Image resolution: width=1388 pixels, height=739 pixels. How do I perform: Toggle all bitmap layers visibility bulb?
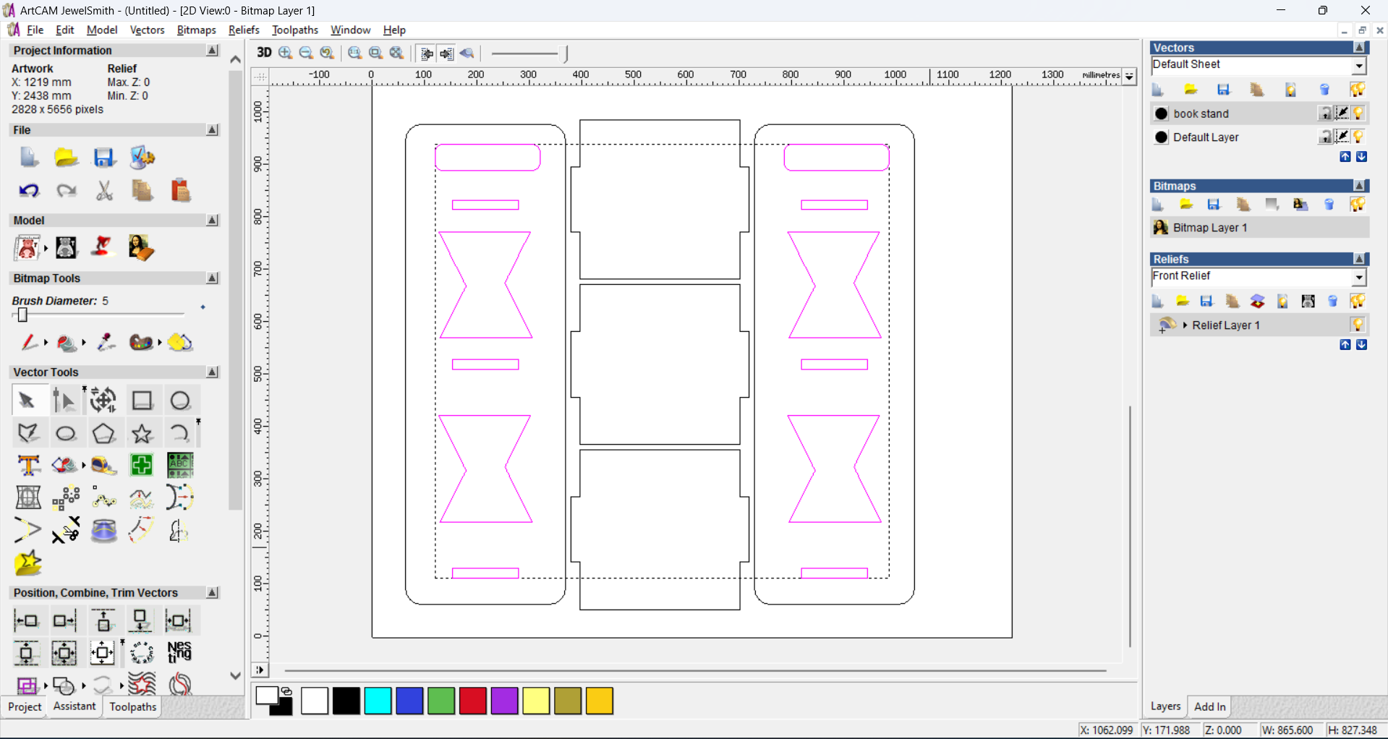point(1358,205)
